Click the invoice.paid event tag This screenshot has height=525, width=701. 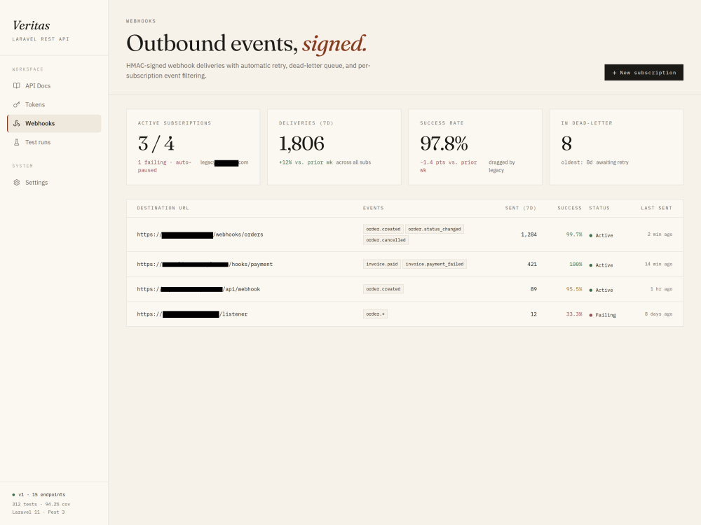coord(382,265)
